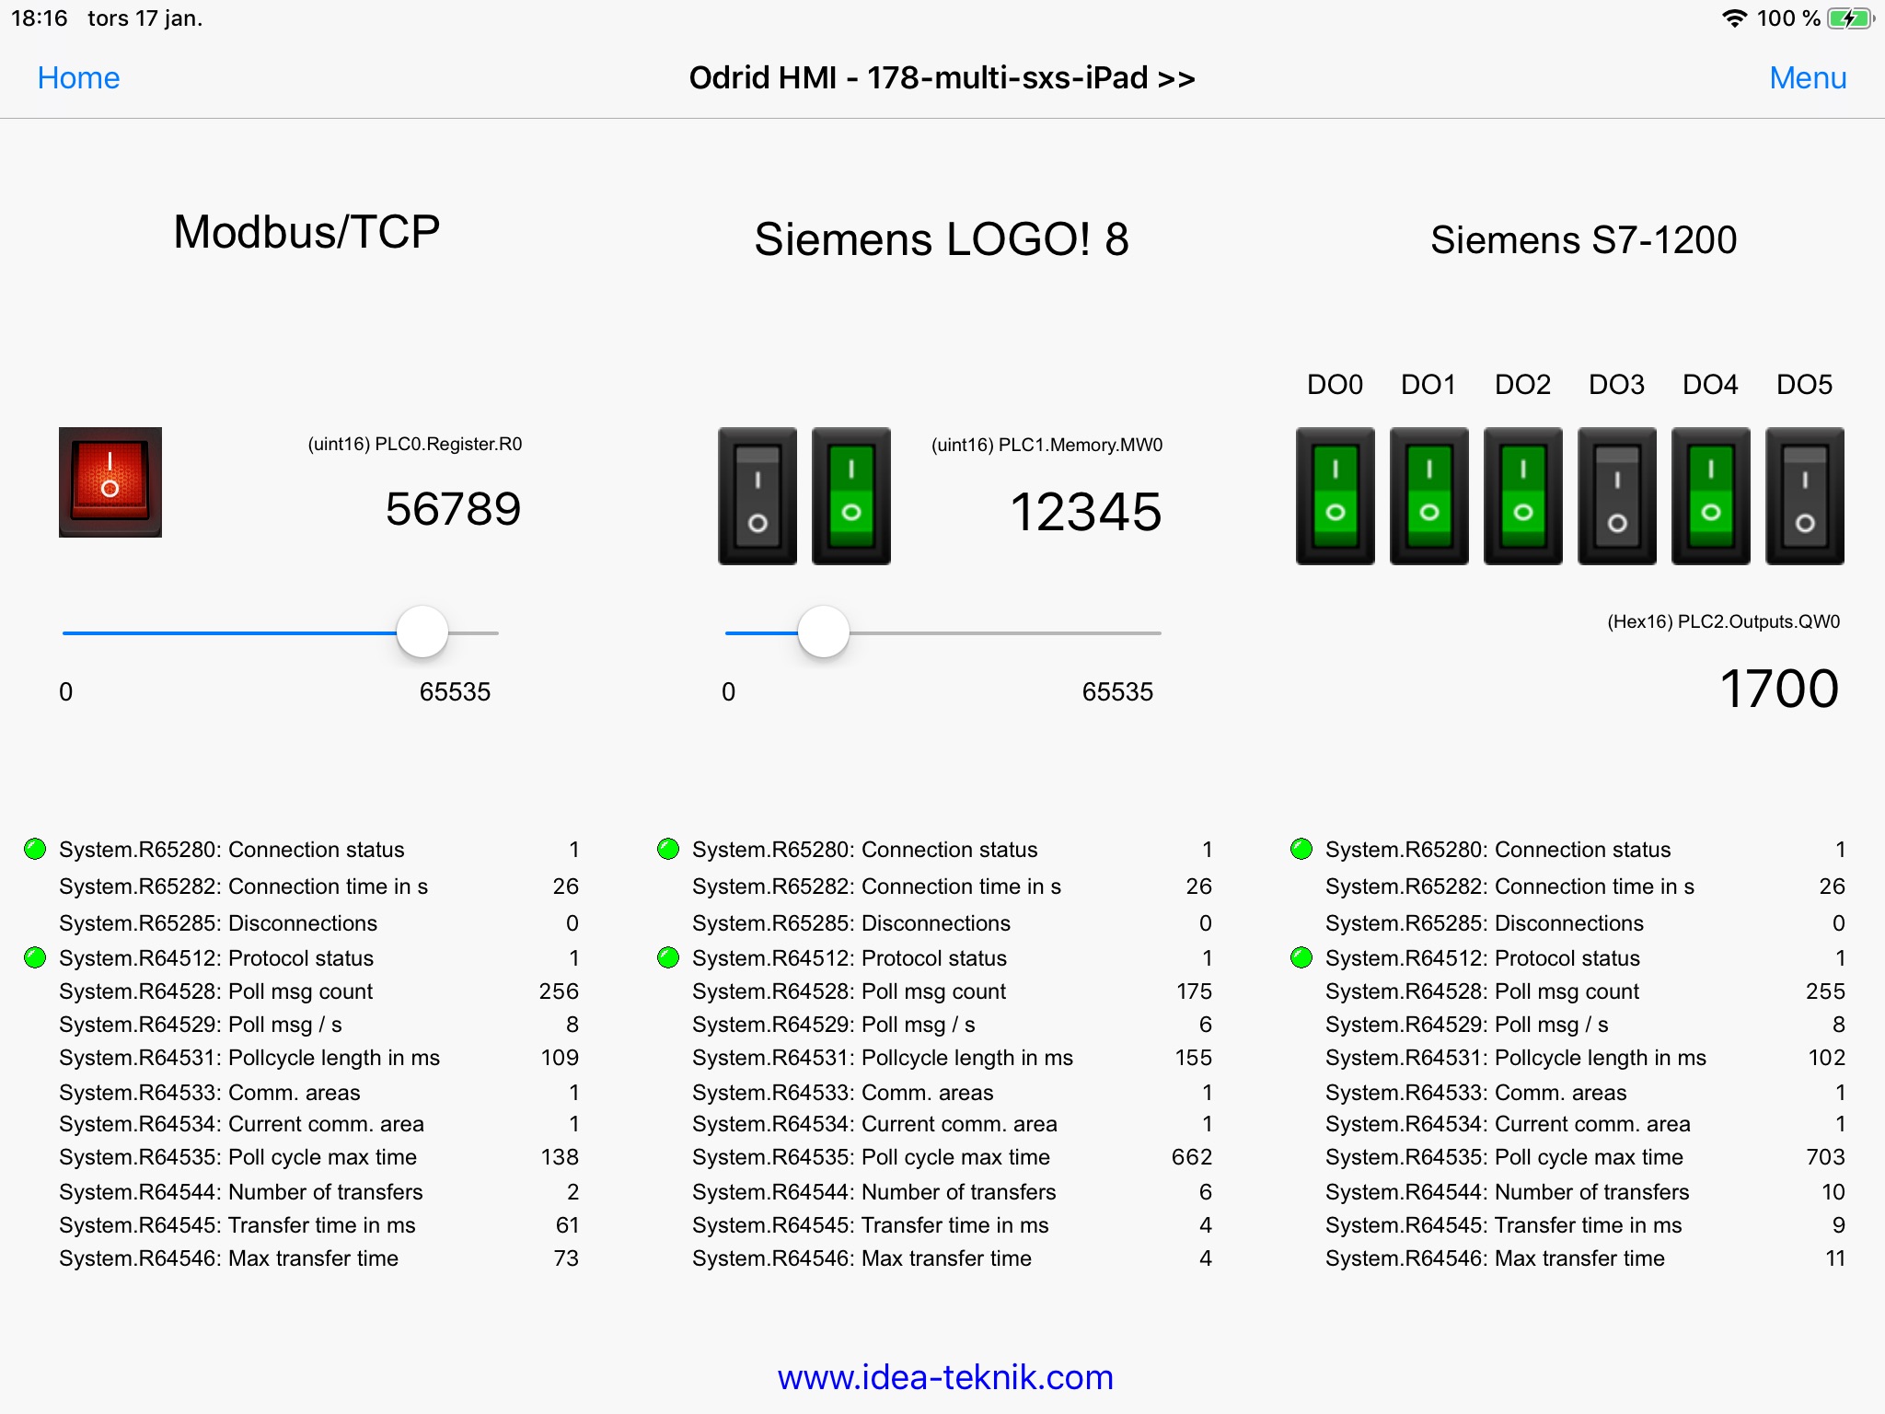Click the Siemens LOGO! 8 heading

942,239
